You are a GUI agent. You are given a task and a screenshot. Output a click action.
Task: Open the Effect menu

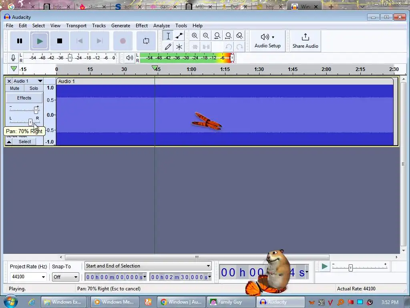(142, 25)
